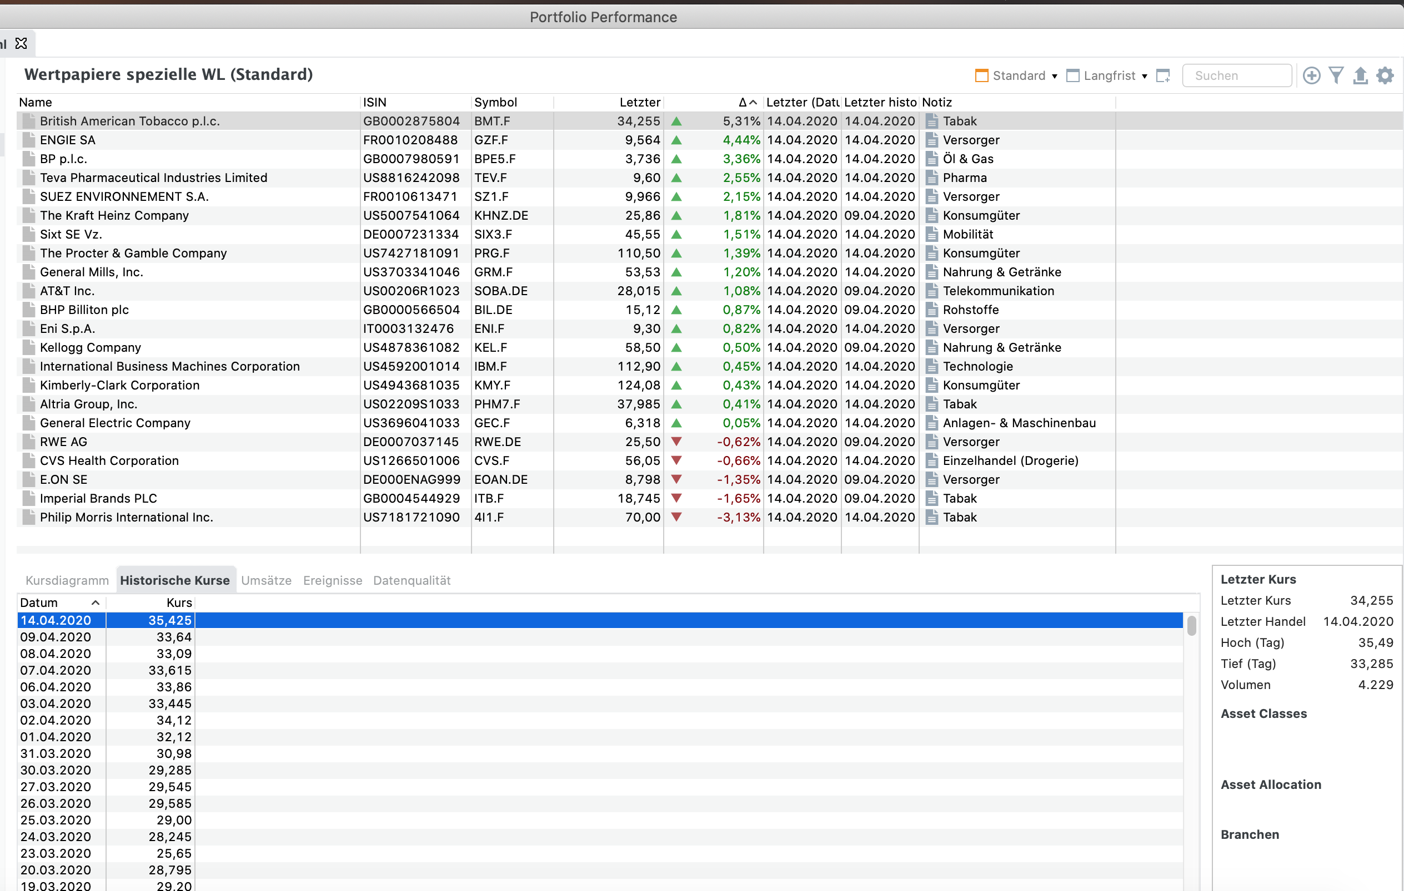Select the ENGIE SA row
The width and height of the screenshot is (1404, 891).
[68, 140]
